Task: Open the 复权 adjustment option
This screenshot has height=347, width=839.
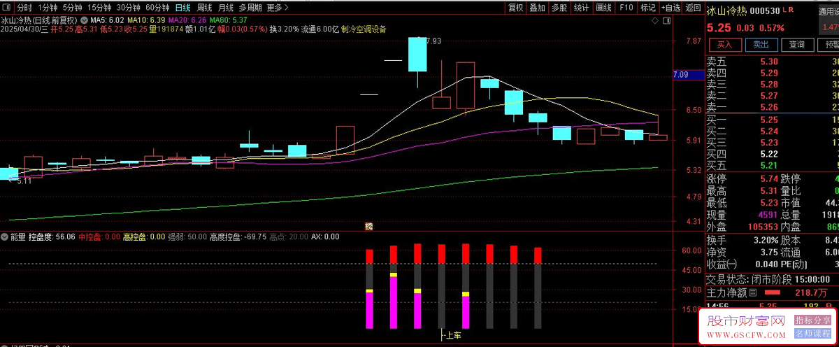Action: pyautogui.click(x=515, y=8)
